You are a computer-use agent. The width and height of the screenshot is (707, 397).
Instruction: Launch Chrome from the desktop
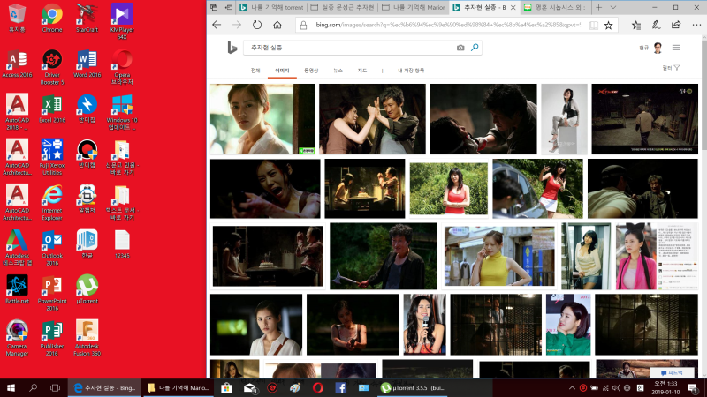click(x=52, y=18)
